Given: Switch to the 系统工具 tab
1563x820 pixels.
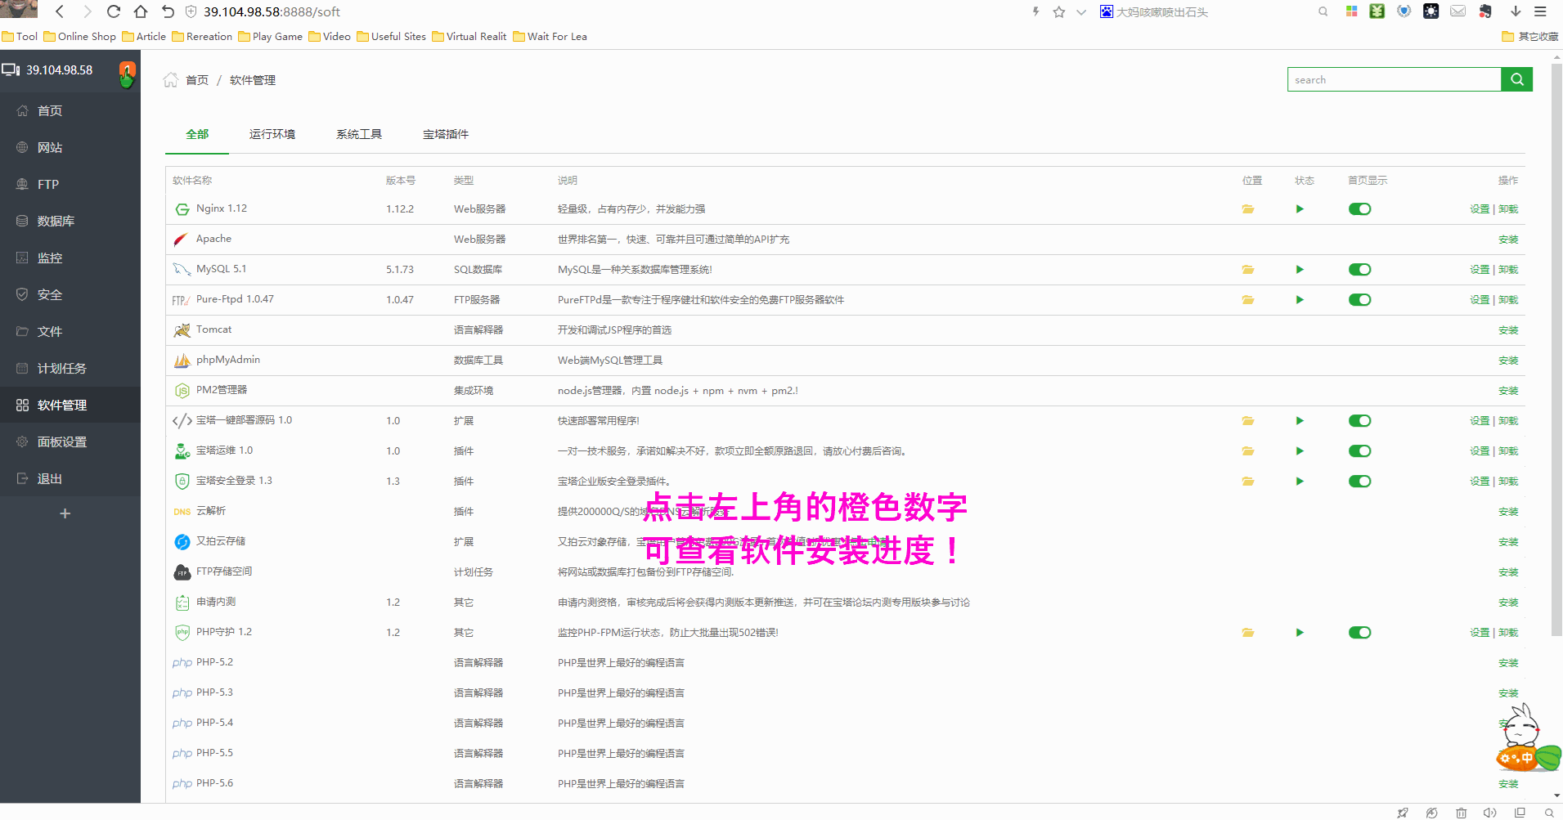Looking at the screenshot, I should click(359, 134).
